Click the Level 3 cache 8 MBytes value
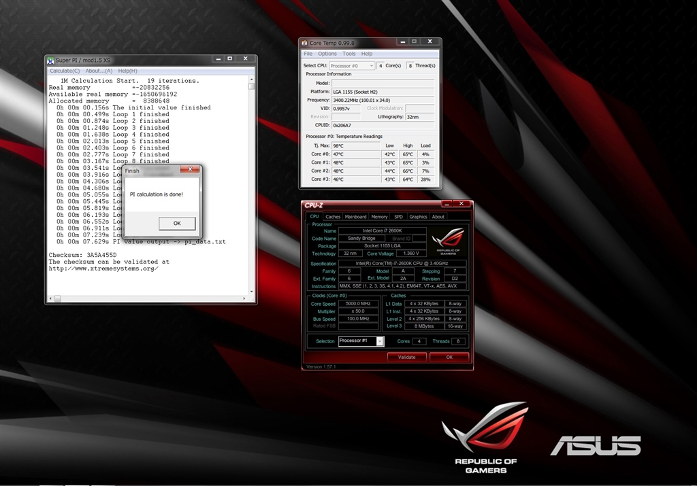Image resolution: width=697 pixels, height=486 pixels. click(x=424, y=326)
